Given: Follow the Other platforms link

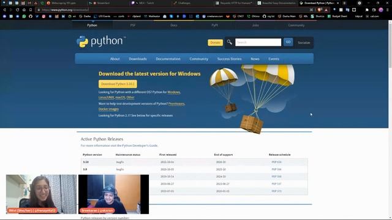Looking at the screenshot, I should (130, 97).
